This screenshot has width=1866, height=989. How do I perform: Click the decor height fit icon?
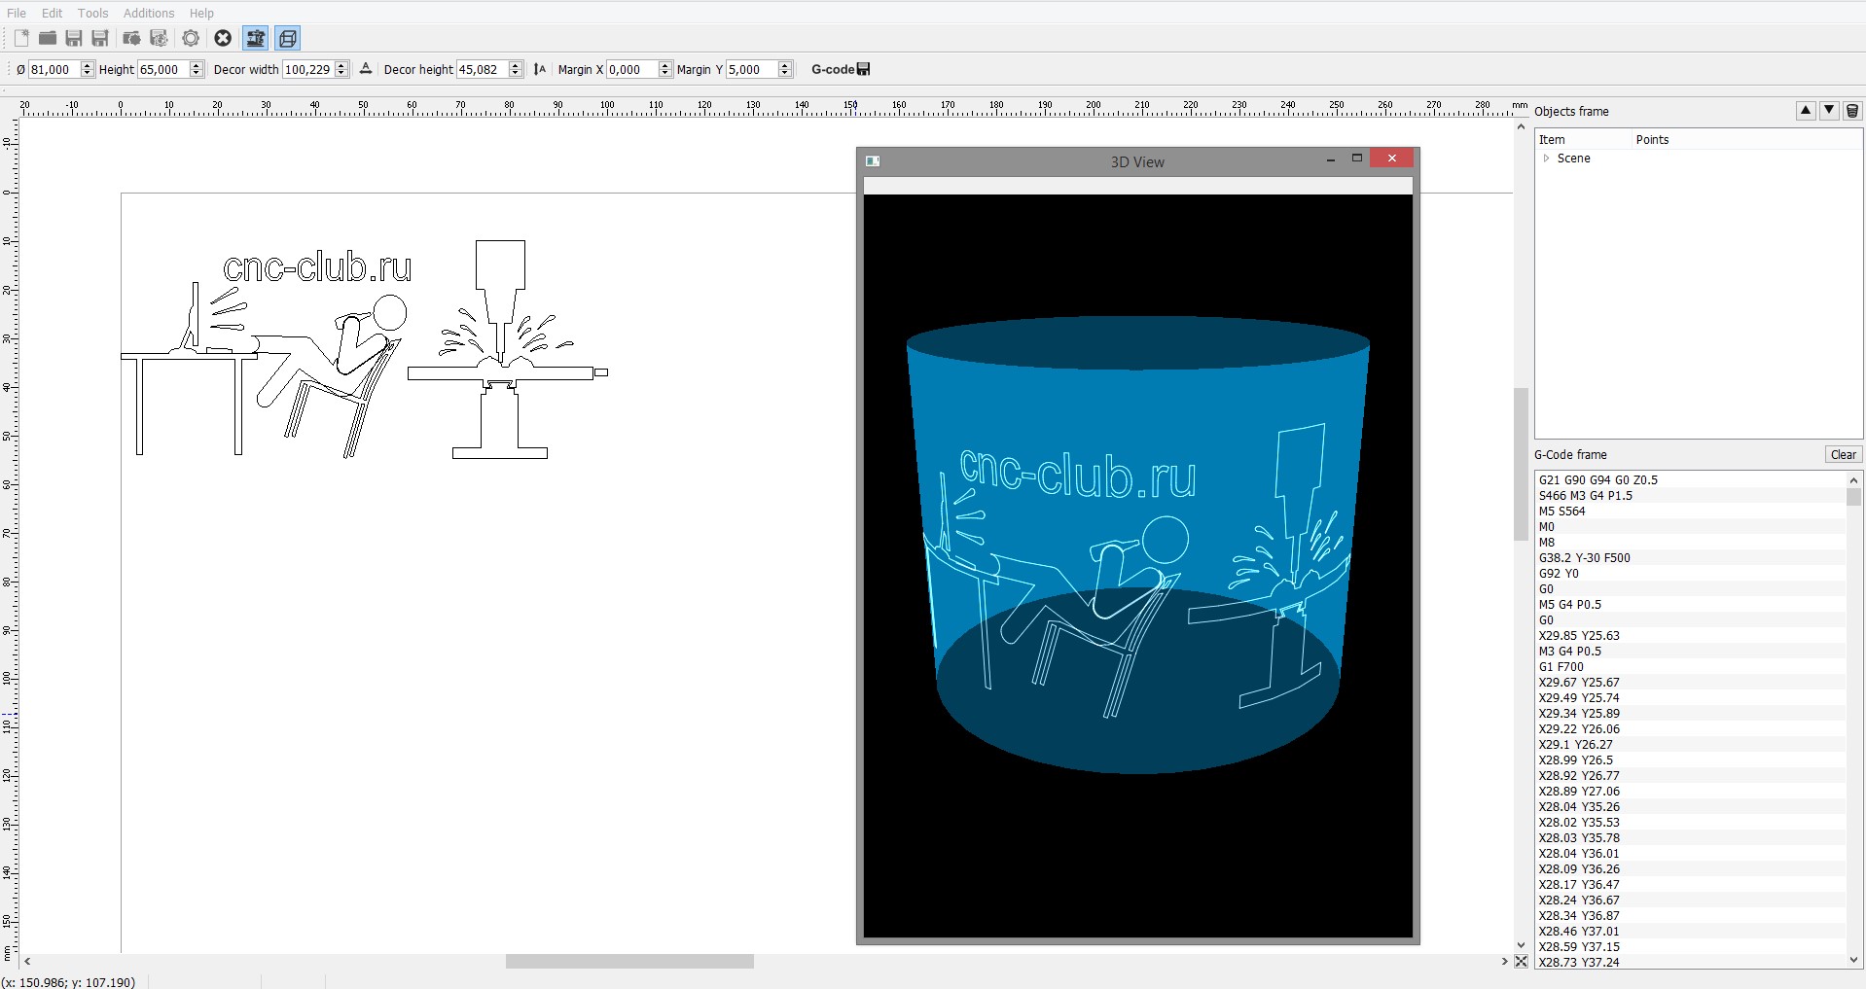540,69
